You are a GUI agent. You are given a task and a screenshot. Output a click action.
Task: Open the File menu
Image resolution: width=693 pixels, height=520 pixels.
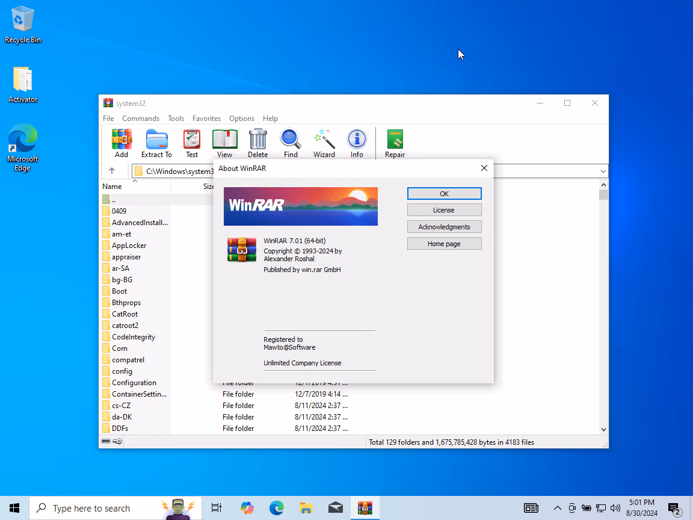[x=108, y=119]
